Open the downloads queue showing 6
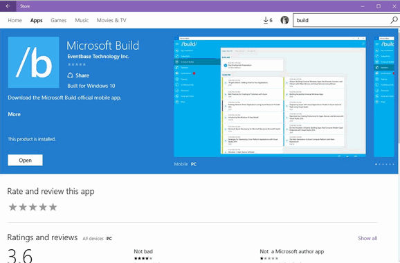The height and width of the screenshot is (263, 400). tap(268, 20)
